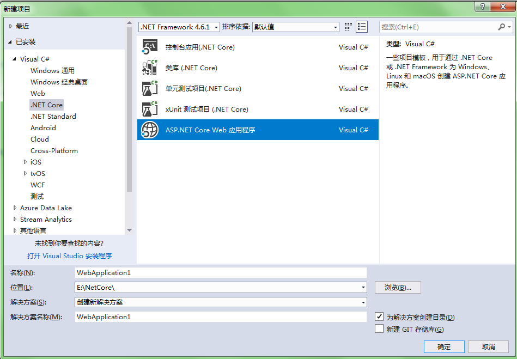Screen dimensions: 517x359
Task: Select the Web category
Action: coord(38,94)
